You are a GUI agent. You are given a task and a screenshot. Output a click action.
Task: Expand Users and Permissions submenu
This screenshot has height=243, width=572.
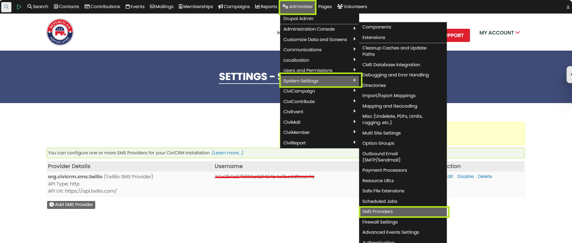319,70
